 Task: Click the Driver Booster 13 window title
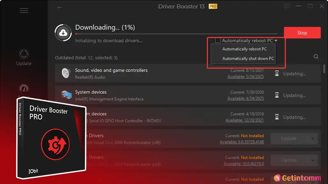[x=181, y=6]
